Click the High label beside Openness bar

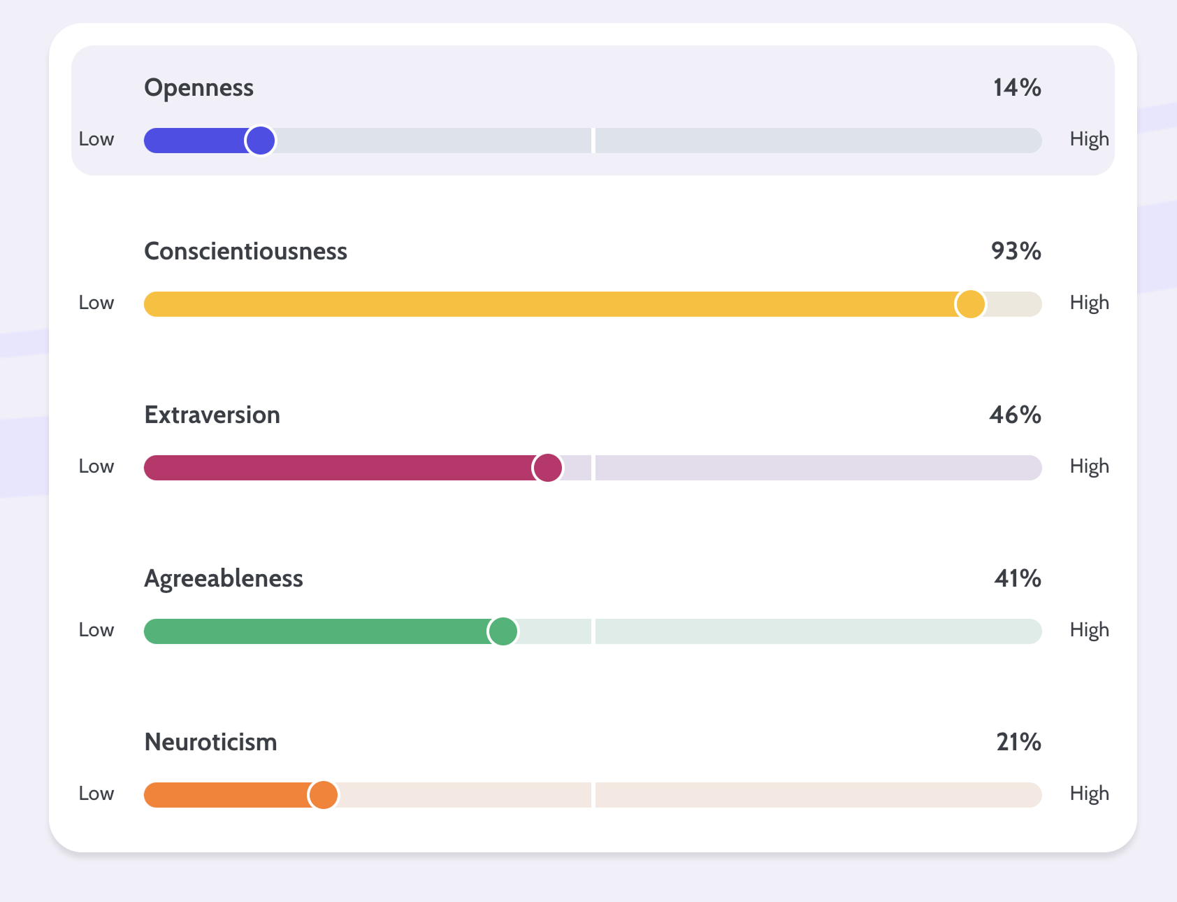(x=1089, y=140)
